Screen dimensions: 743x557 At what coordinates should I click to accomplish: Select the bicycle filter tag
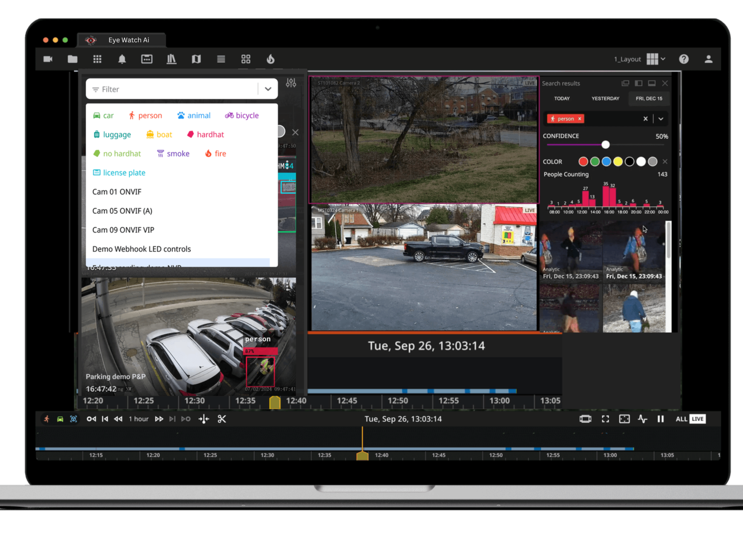[242, 116]
